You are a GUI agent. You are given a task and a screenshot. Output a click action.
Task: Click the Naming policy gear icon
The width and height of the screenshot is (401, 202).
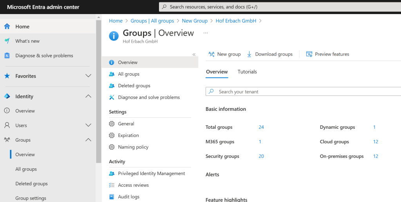click(x=112, y=147)
